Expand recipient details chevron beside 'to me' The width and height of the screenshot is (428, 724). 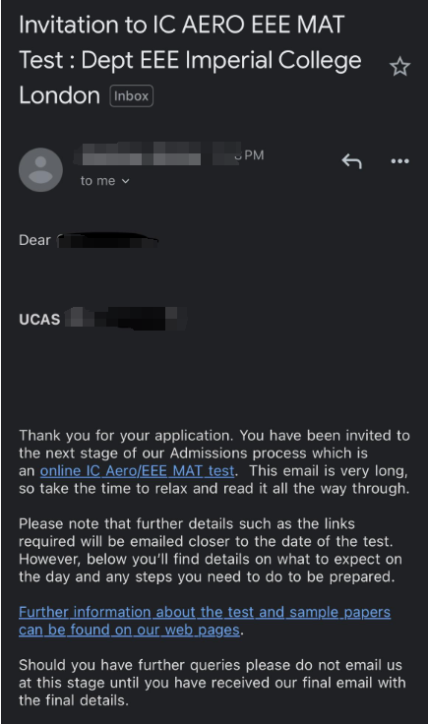point(126,181)
